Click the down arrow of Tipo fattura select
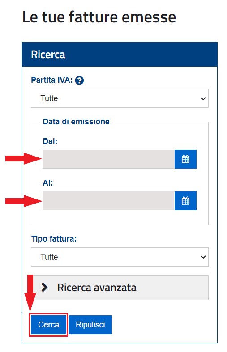 (x=203, y=257)
